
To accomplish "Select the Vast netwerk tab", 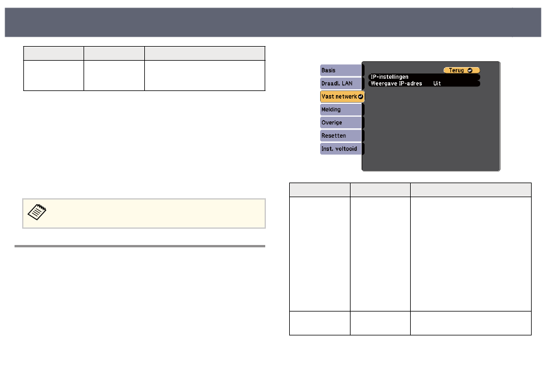I will 342,96.
